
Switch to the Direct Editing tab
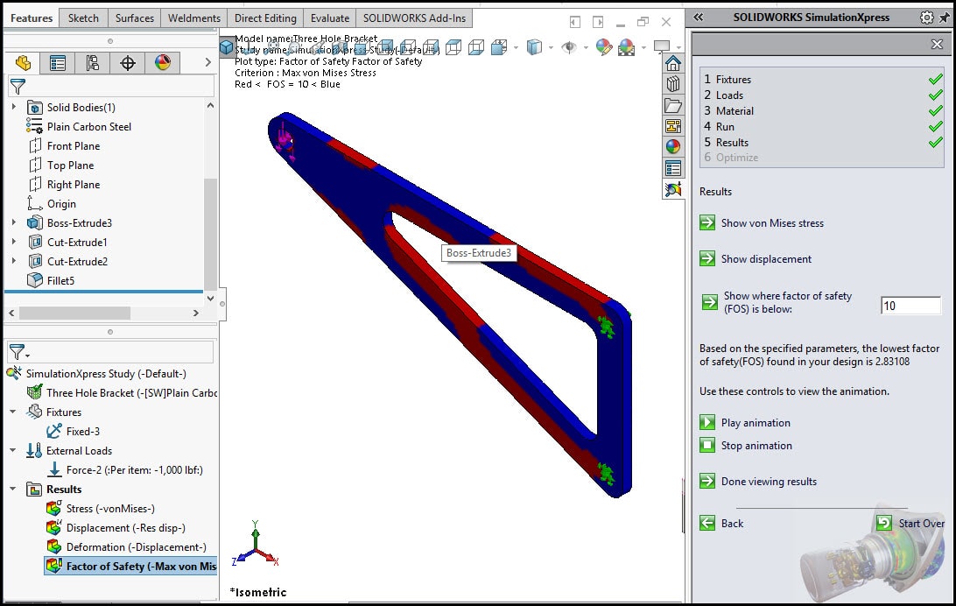click(x=265, y=18)
